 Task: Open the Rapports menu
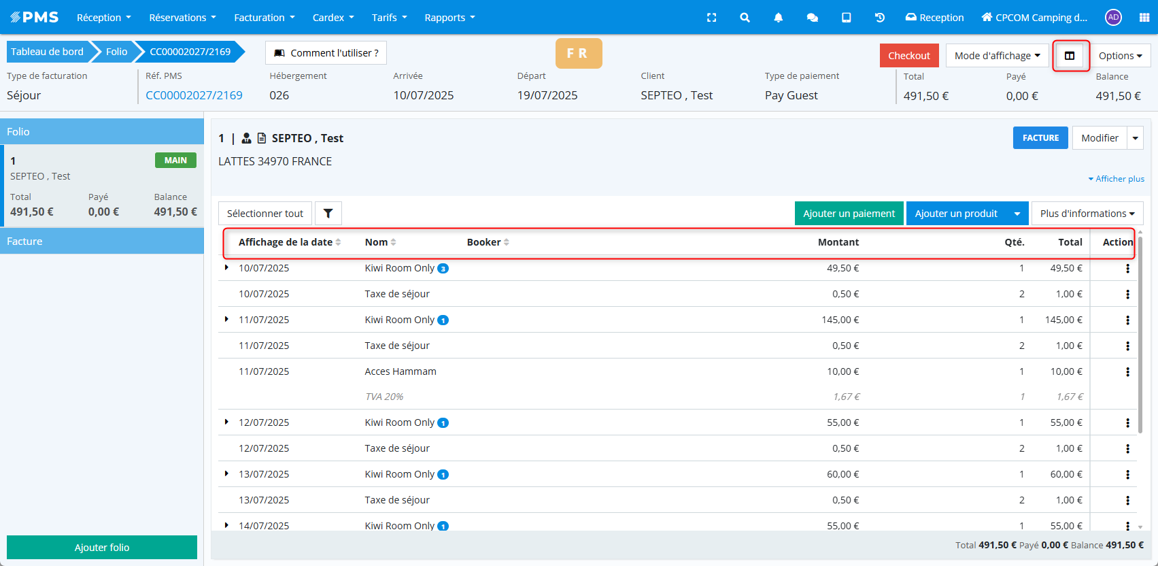[x=449, y=18]
